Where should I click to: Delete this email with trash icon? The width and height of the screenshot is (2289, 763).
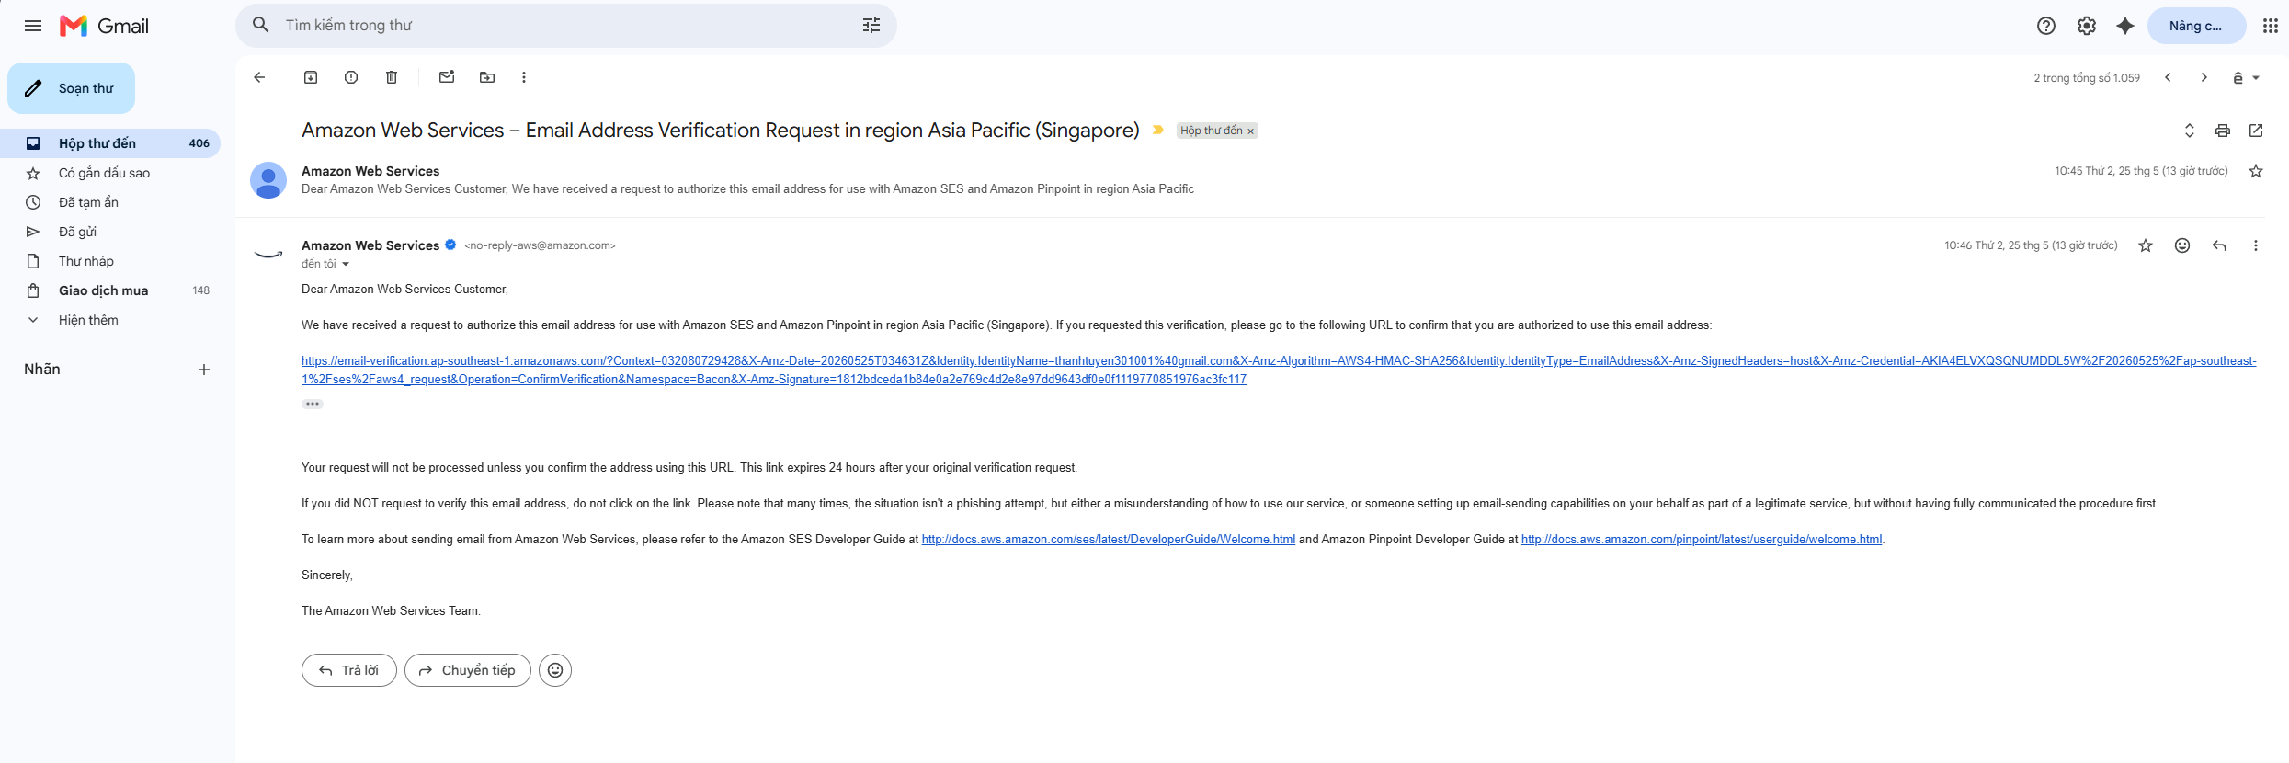[x=392, y=77]
